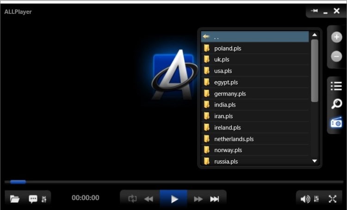Click the ALLPlayer logo in video area

pos(174,75)
